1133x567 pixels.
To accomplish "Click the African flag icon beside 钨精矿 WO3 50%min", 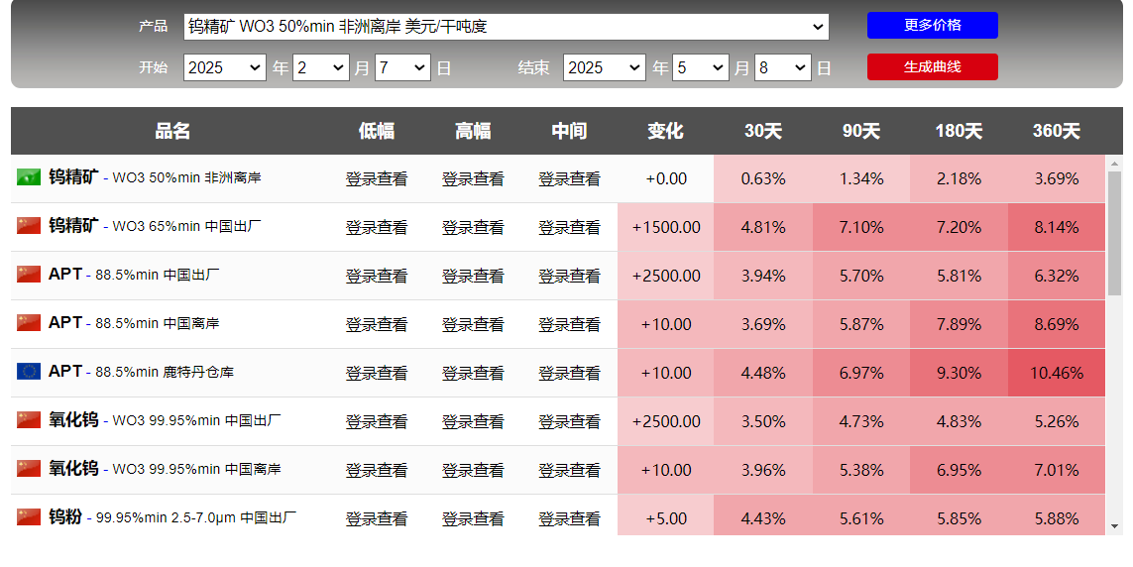I will pos(29,177).
